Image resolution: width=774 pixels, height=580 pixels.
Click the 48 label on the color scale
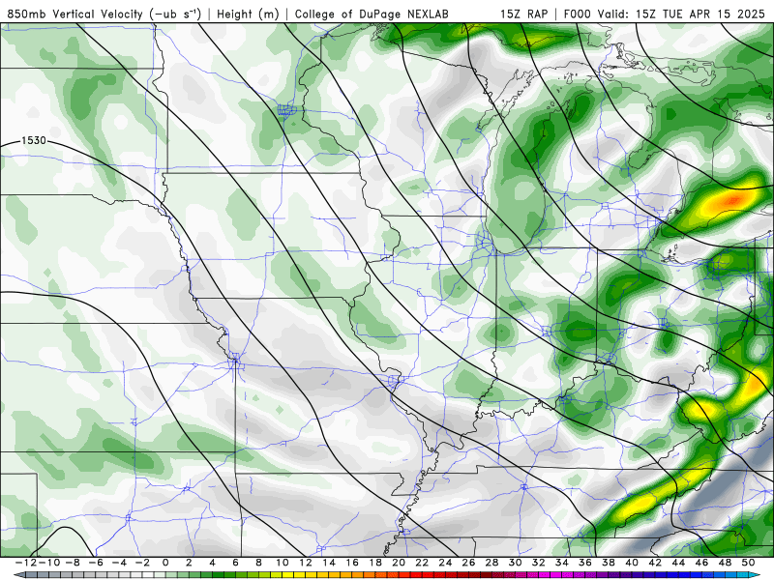[x=725, y=563]
